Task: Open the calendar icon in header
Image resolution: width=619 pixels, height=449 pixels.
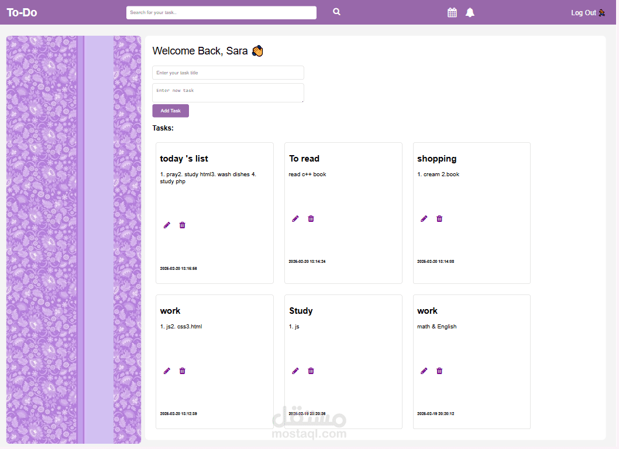Action: (452, 13)
